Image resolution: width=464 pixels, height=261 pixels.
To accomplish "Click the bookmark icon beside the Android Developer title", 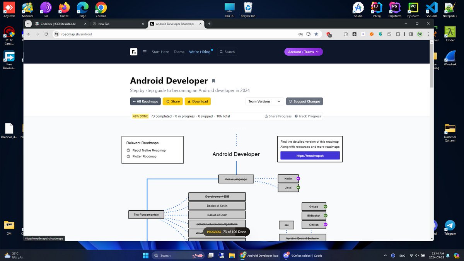I will coord(213,81).
